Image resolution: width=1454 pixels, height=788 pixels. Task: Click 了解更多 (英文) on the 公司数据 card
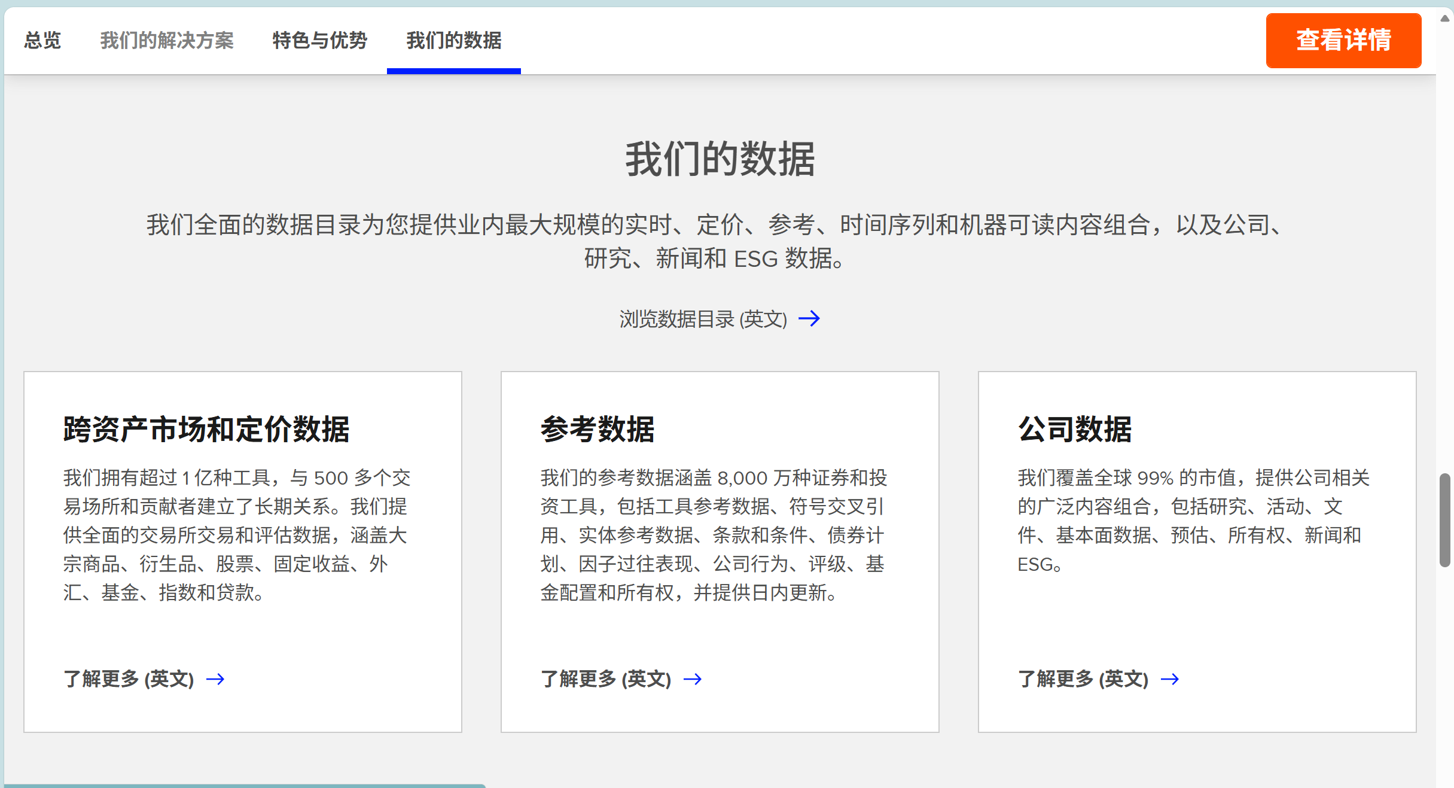pyautogui.click(x=1084, y=679)
